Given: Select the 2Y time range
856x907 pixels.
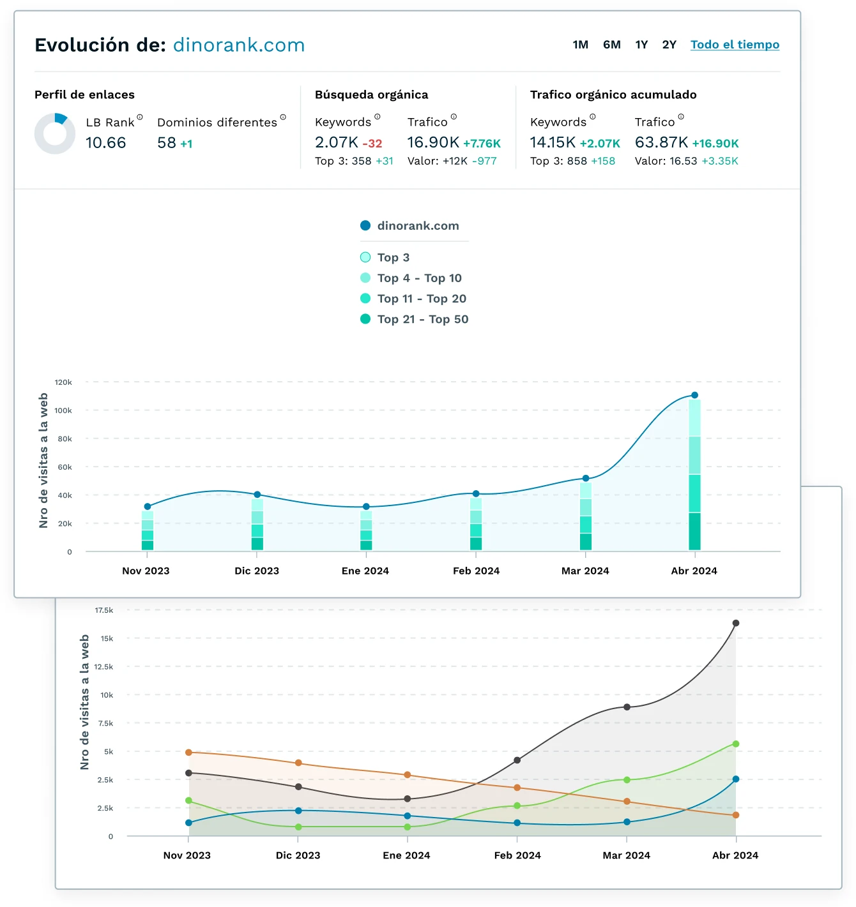Looking at the screenshot, I should (x=669, y=45).
